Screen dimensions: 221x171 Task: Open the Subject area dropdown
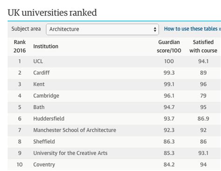[x=102, y=29]
